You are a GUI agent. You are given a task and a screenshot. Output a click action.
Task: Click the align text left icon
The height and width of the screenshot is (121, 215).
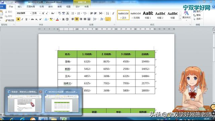(x=73, y=19)
